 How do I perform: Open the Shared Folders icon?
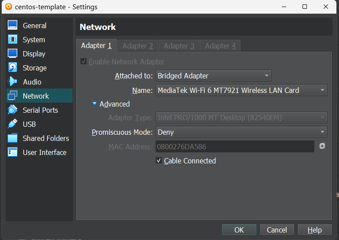click(x=13, y=138)
